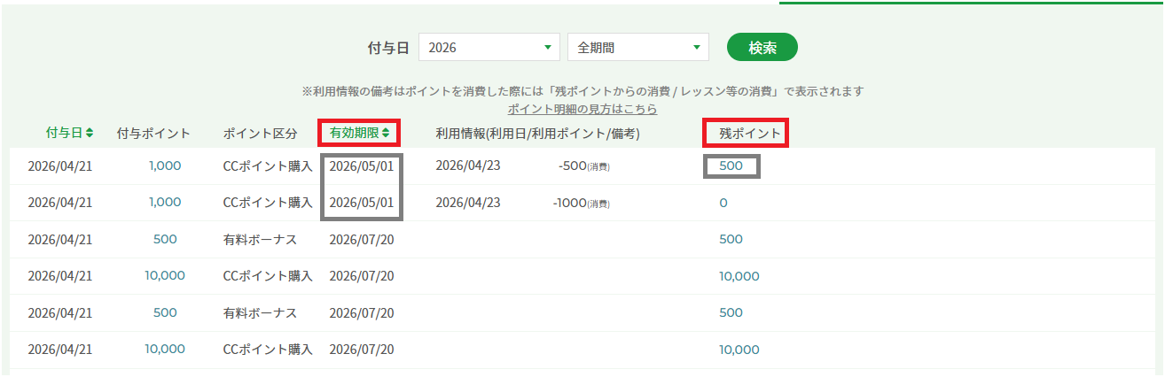Click CCポイント購入 in the -1000(消費) row

[268, 202]
